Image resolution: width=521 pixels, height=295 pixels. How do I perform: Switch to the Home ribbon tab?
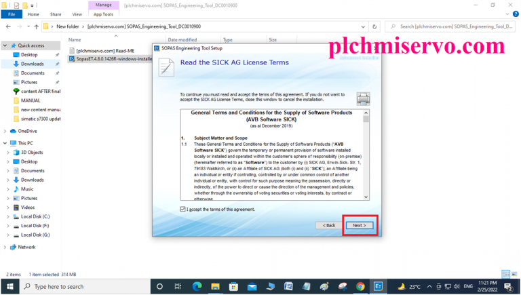(x=33, y=14)
